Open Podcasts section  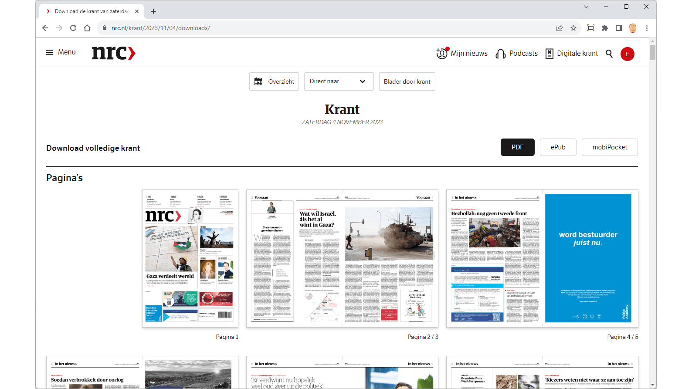(517, 53)
